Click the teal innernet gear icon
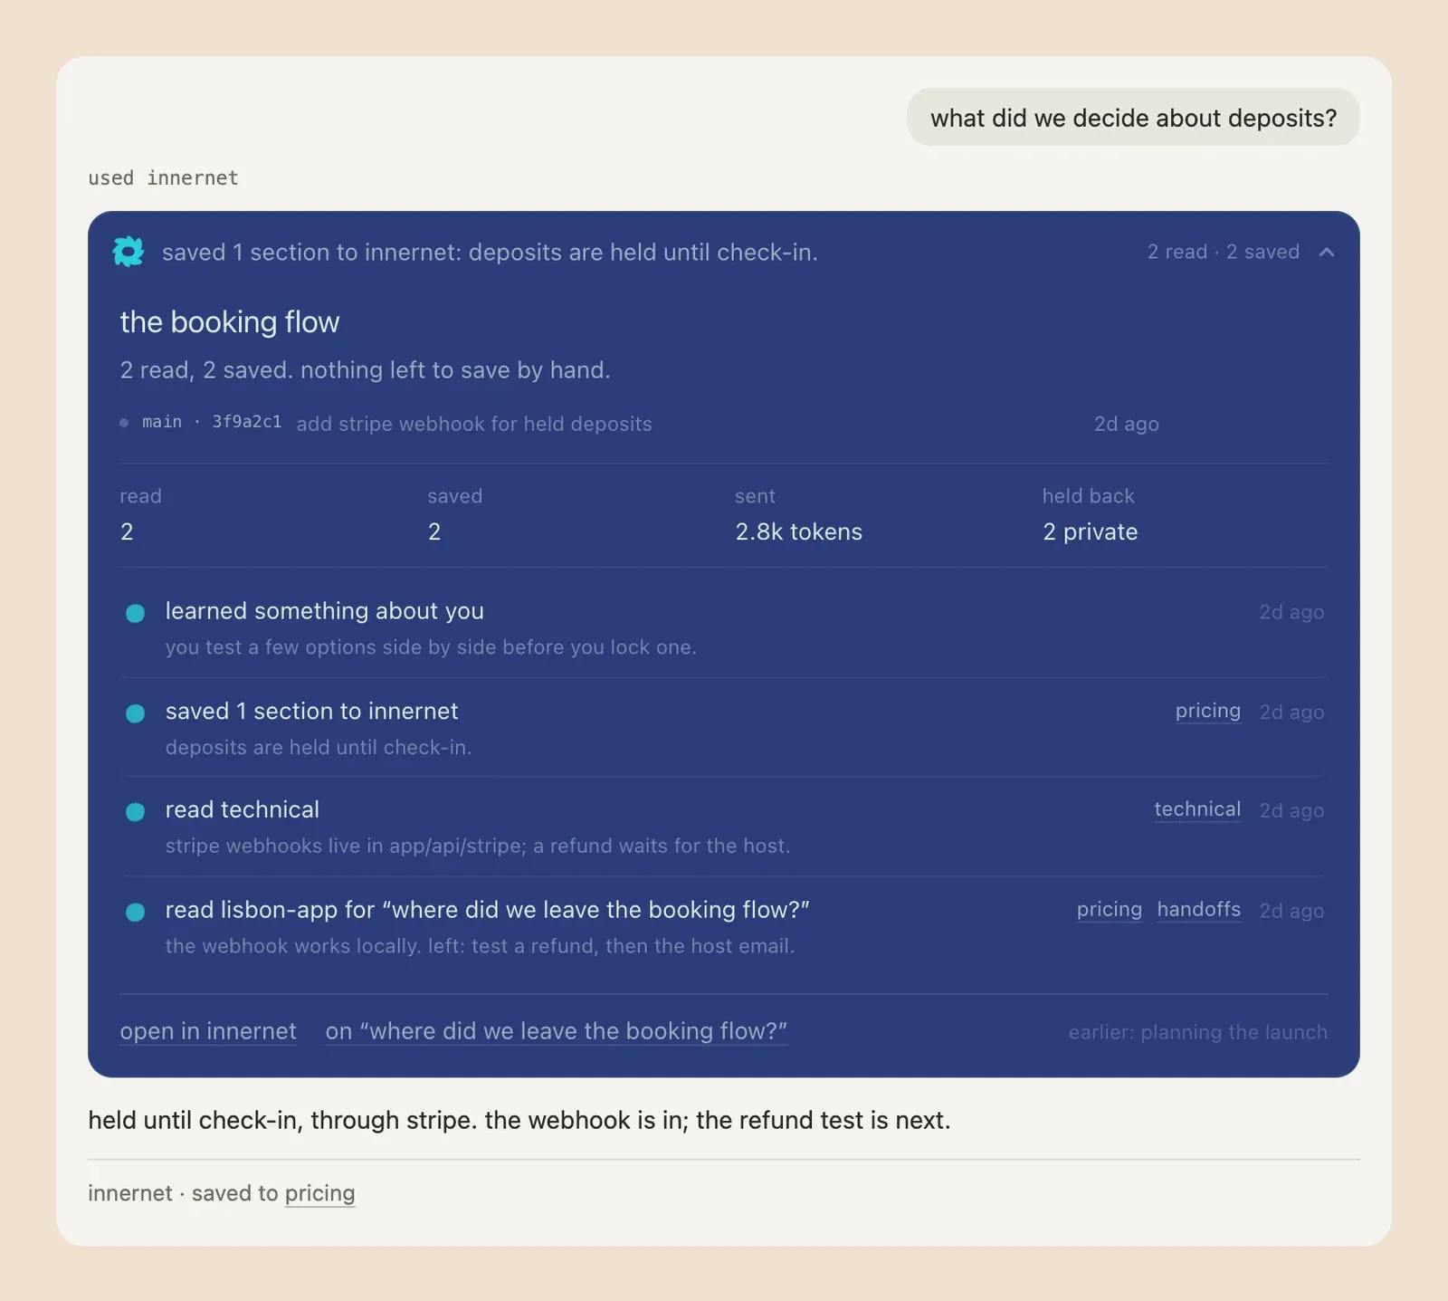The width and height of the screenshot is (1448, 1301). coord(129,252)
